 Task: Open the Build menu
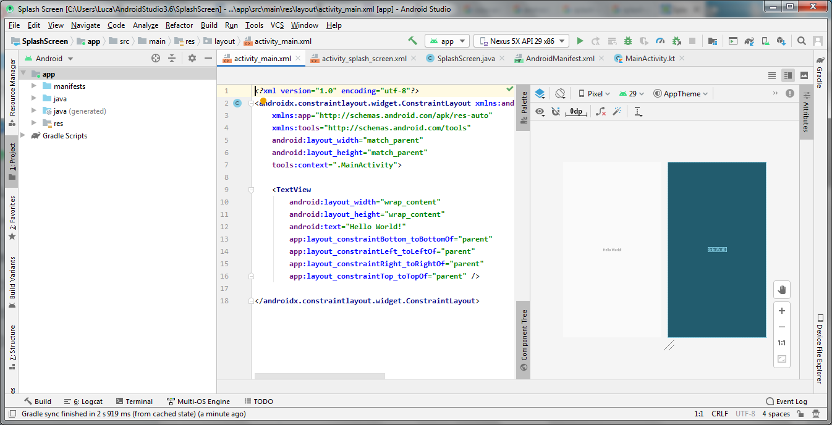209,25
